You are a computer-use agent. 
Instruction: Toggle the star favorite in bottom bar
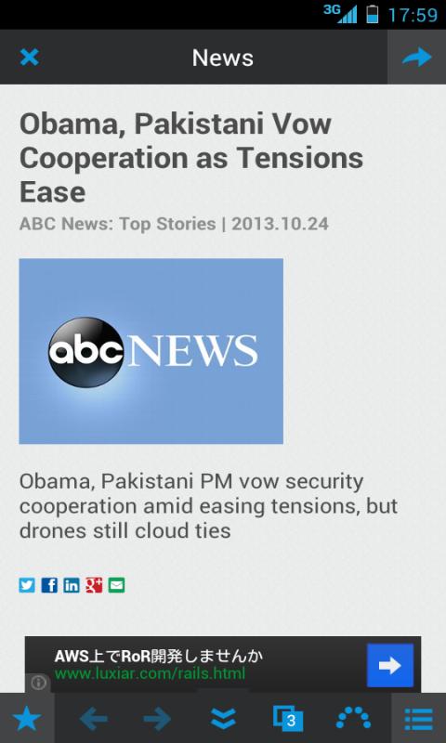(27, 719)
